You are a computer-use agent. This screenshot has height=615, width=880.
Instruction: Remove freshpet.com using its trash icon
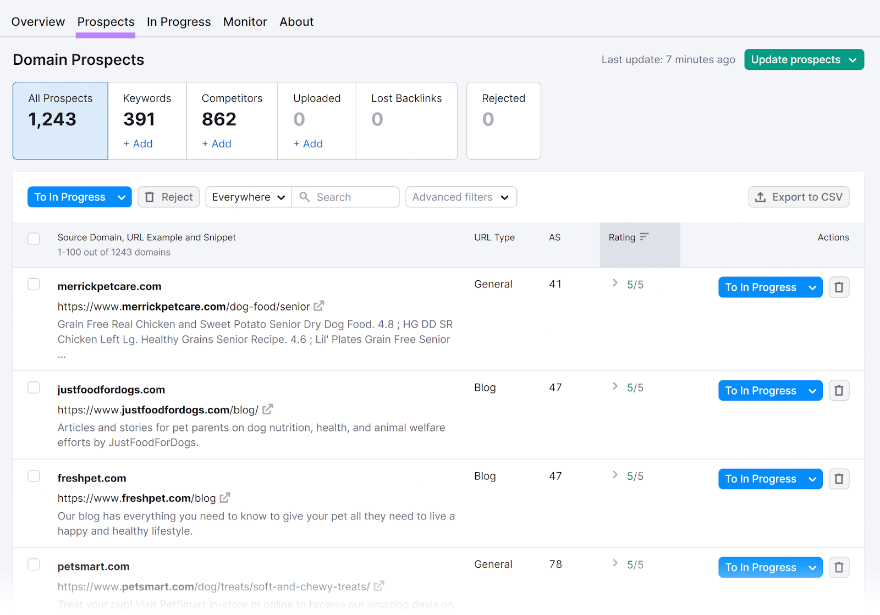point(839,479)
